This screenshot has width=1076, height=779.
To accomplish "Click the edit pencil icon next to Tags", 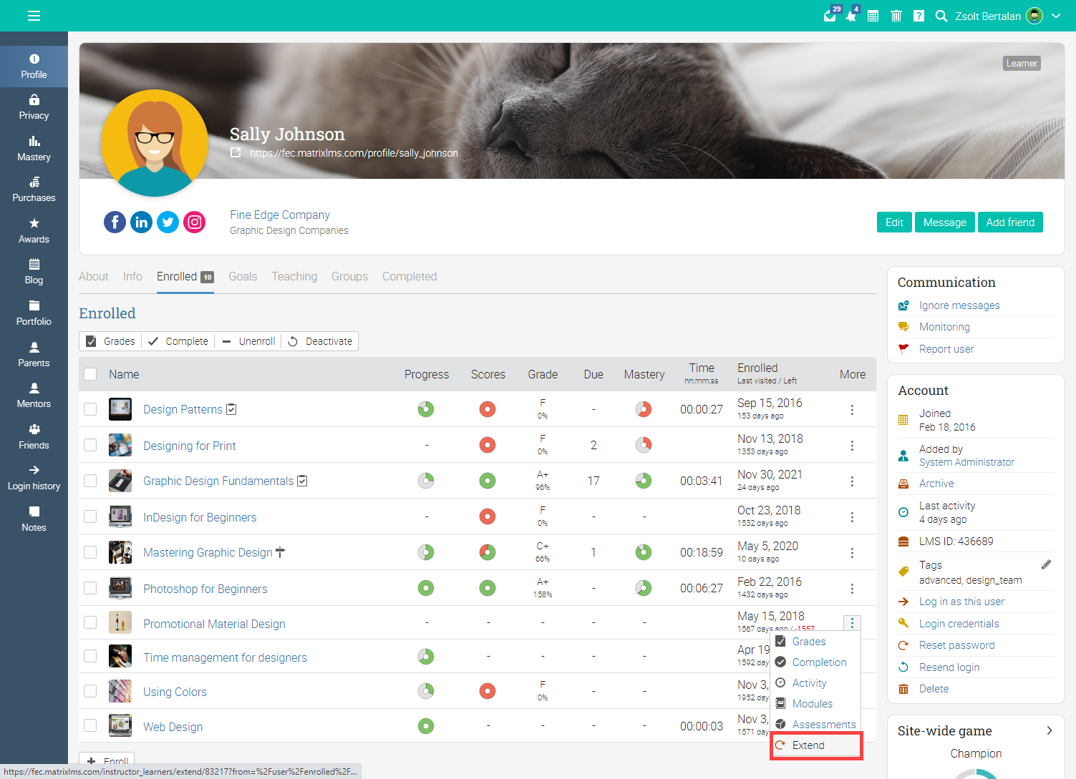I will click(1046, 564).
